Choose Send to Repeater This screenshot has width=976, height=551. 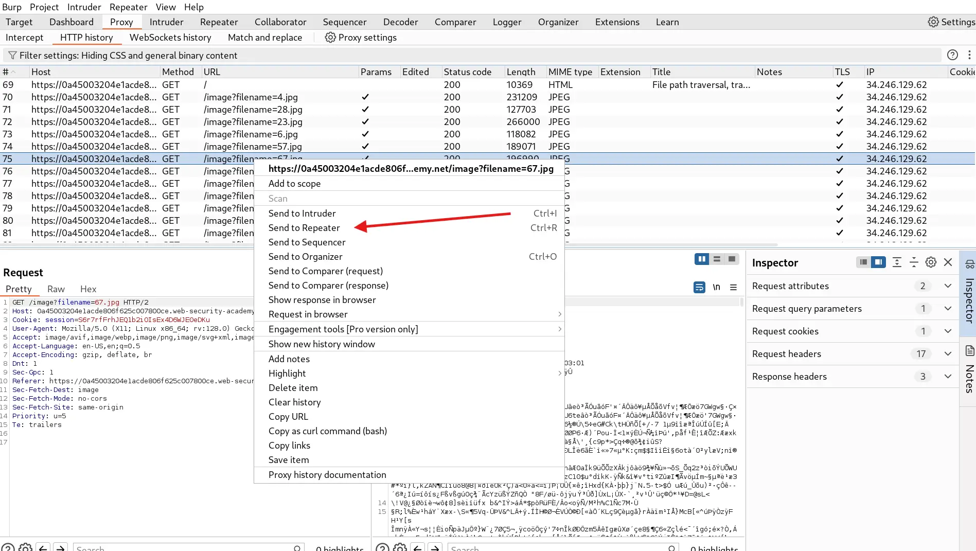409,228
